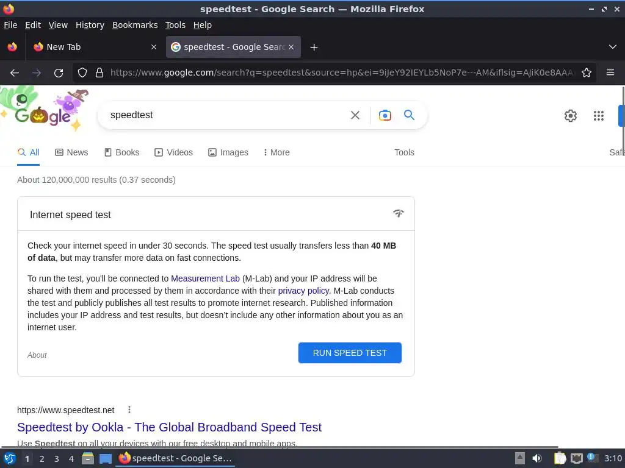
Task: Open the clipboard tray icon
Action: [560, 458]
